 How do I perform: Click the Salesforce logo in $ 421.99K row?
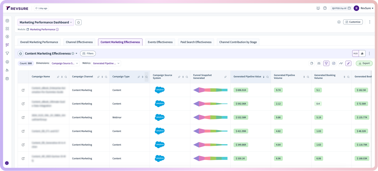[x=160, y=131]
